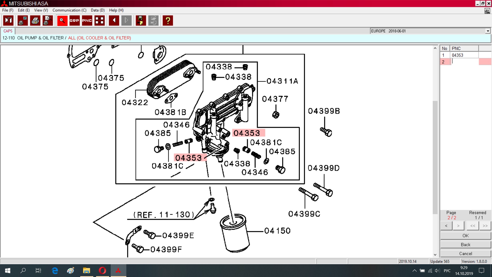This screenshot has height=277, width=492.
Task: Click the printer toolbar icon
Action: pyautogui.click(x=35, y=21)
